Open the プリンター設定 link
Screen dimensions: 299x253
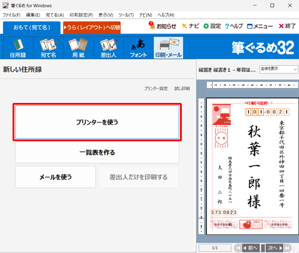pyautogui.click(x=156, y=89)
